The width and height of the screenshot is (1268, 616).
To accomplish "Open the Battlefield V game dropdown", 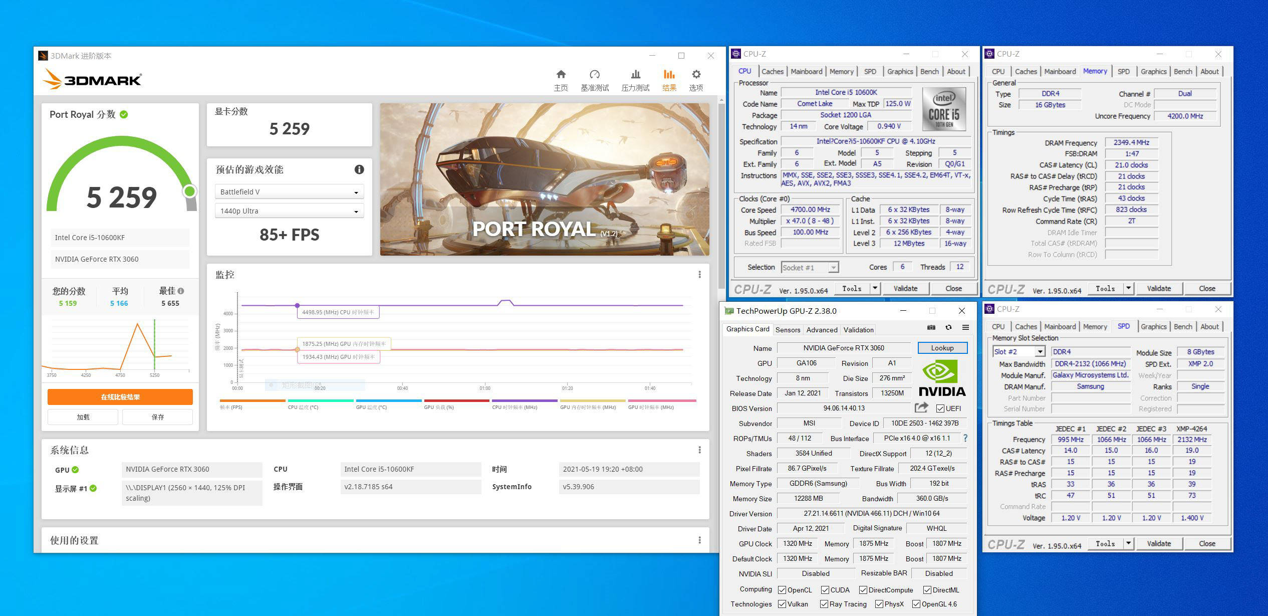I will [289, 192].
